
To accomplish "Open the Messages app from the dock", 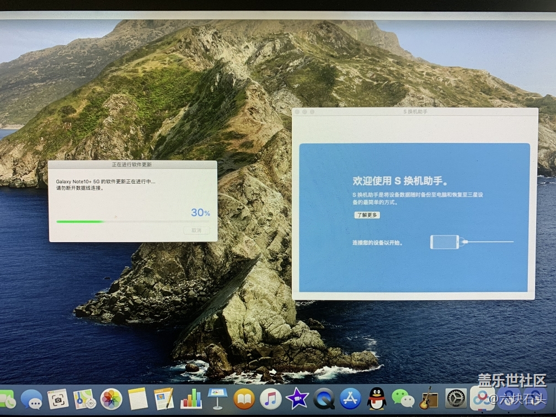I will click(x=31, y=399).
